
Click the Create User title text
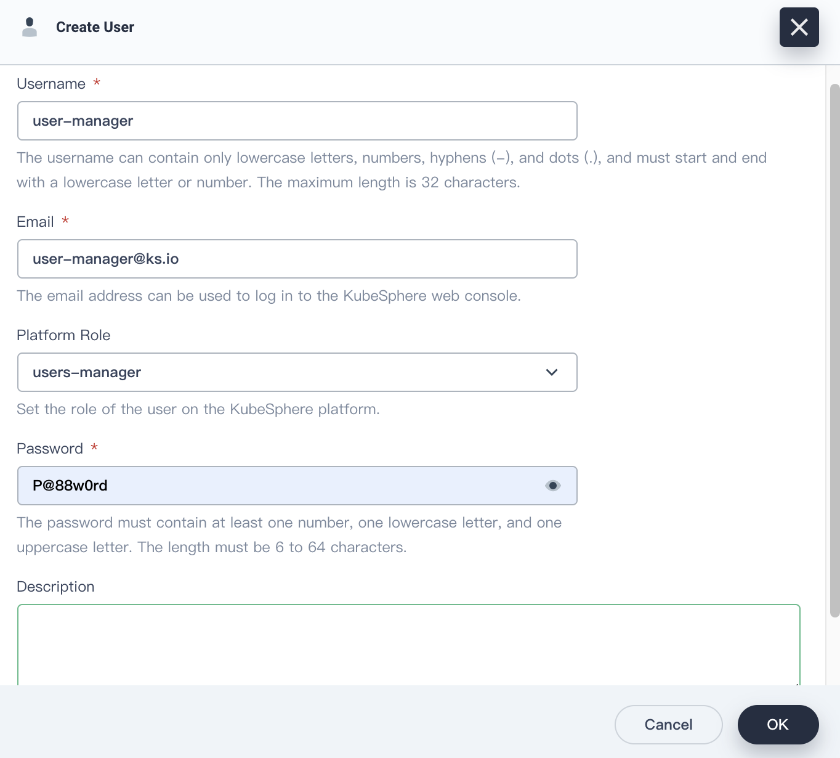tap(95, 27)
